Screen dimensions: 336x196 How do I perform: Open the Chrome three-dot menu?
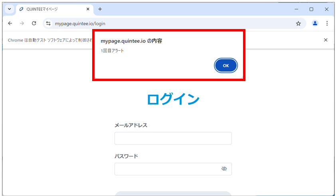(x=327, y=23)
